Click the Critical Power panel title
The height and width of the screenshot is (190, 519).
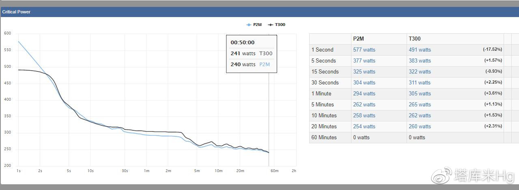[x=16, y=12]
